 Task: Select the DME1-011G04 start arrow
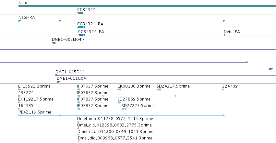(58, 82)
